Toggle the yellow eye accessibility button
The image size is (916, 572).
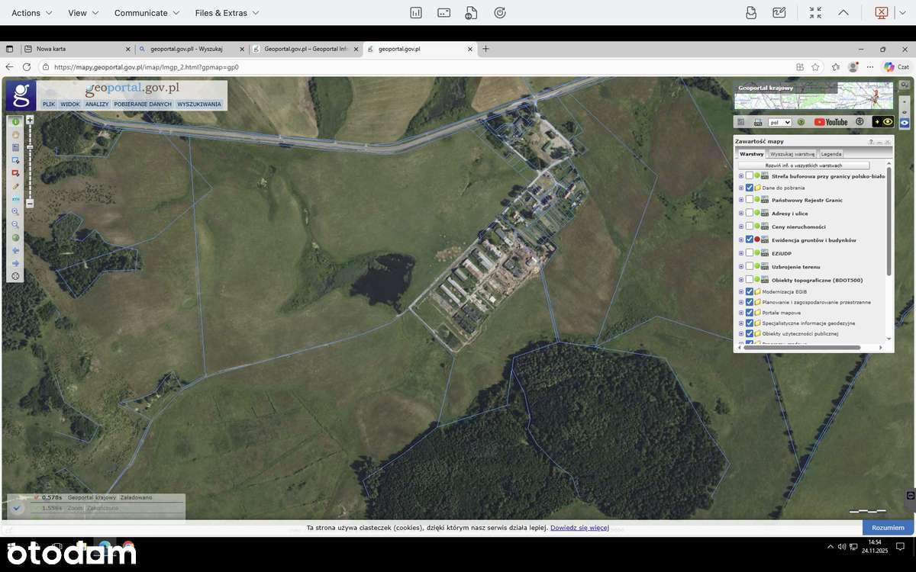[x=883, y=122]
